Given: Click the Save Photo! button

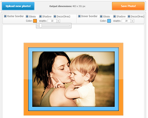Looking at the screenshot, I should [x=128, y=6].
